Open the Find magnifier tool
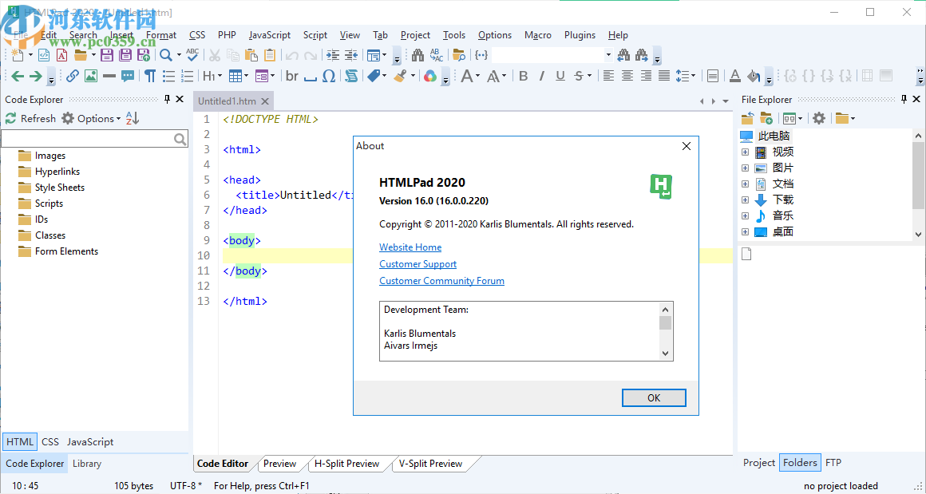 [x=167, y=56]
